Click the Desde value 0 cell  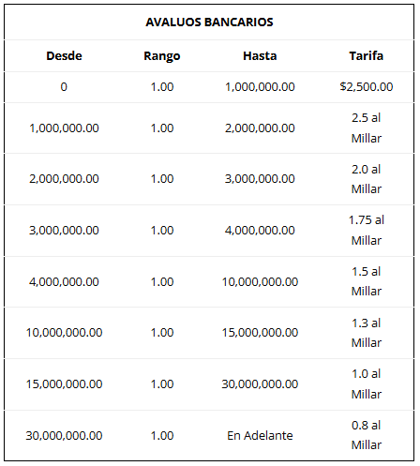pyautogui.click(x=64, y=87)
